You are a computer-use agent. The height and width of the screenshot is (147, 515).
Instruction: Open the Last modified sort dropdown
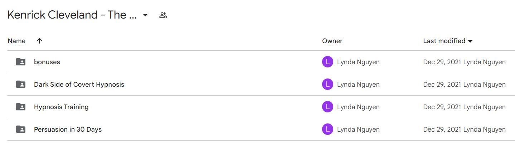coord(470,41)
